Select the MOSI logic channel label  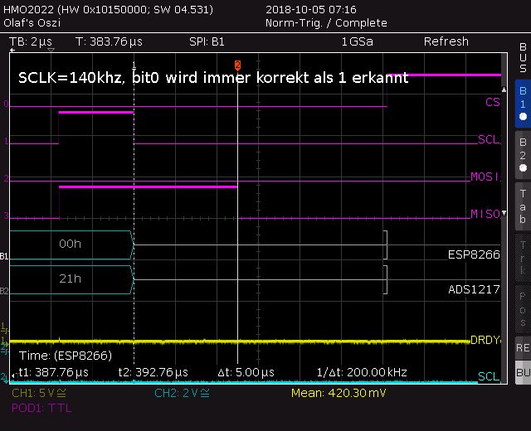pos(485,177)
